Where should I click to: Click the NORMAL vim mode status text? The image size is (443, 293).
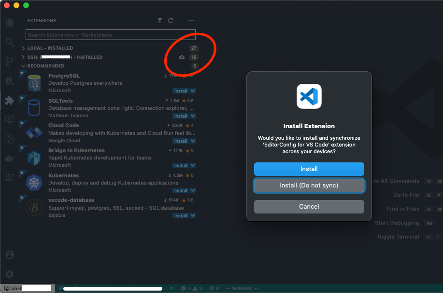pyautogui.click(x=242, y=288)
